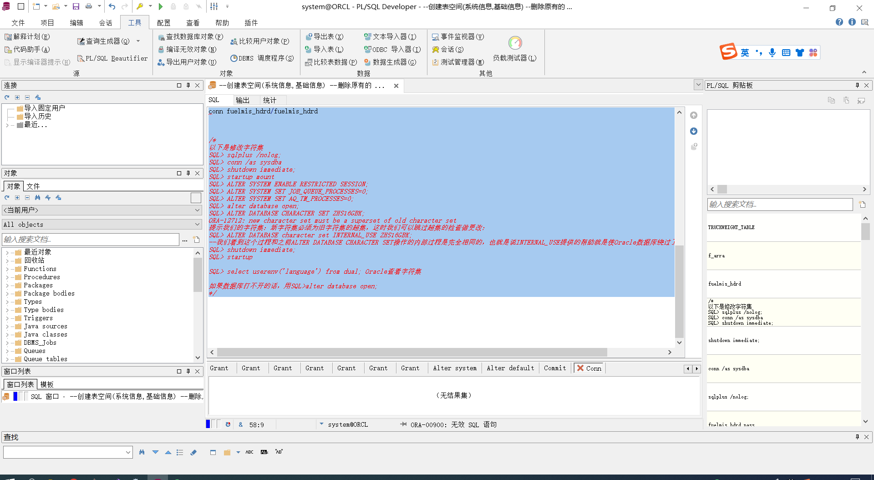
Task: Open the 负载测试器 (Load Tester)
Action: click(515, 49)
